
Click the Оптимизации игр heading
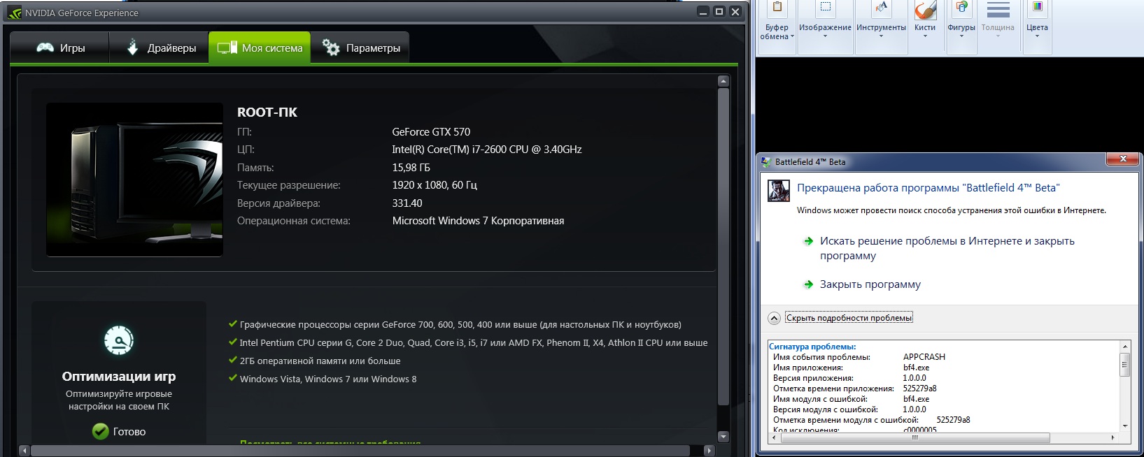tap(119, 377)
